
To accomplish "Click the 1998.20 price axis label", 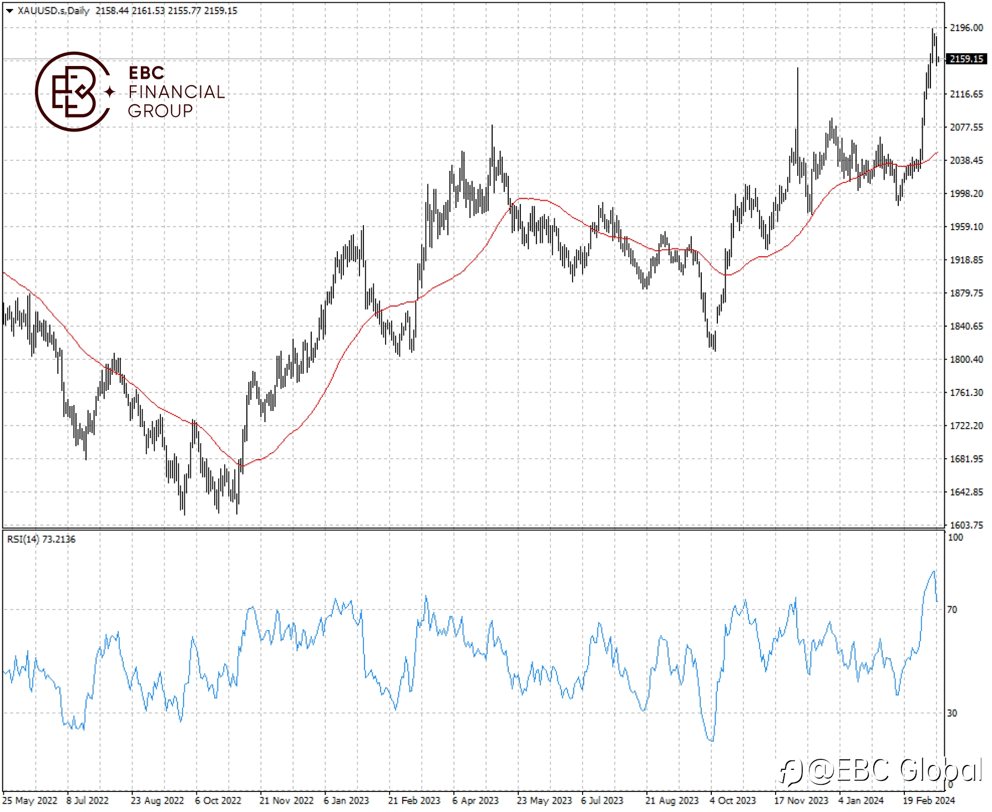I will [x=966, y=194].
